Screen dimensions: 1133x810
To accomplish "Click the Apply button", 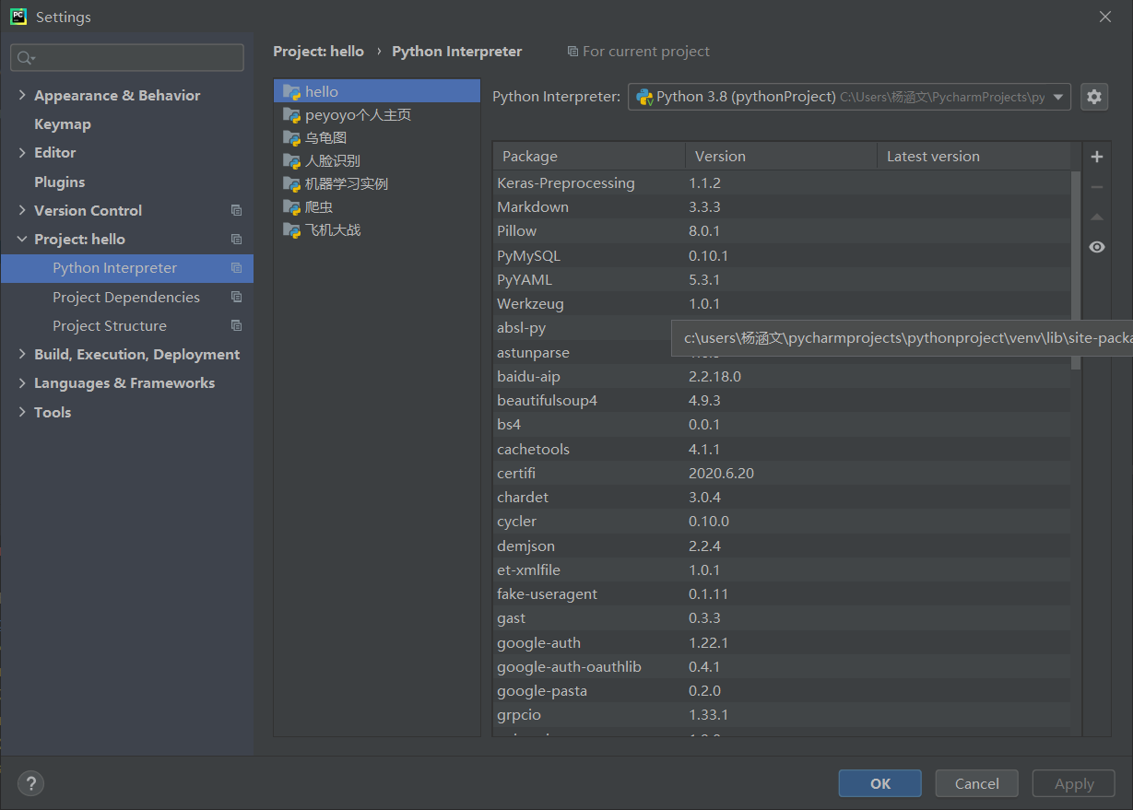I will click(x=1074, y=783).
